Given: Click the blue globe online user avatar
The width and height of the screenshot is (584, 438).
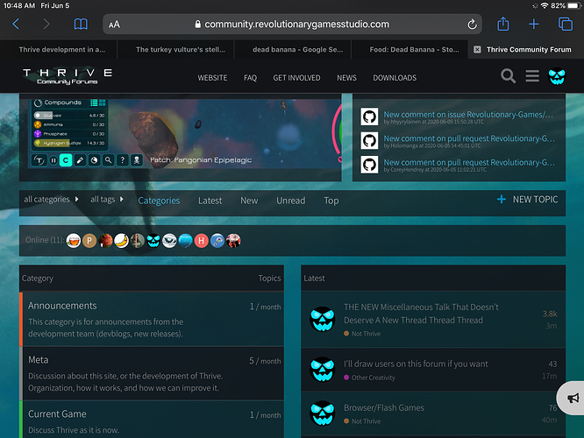Looking at the screenshot, I should coord(186,241).
